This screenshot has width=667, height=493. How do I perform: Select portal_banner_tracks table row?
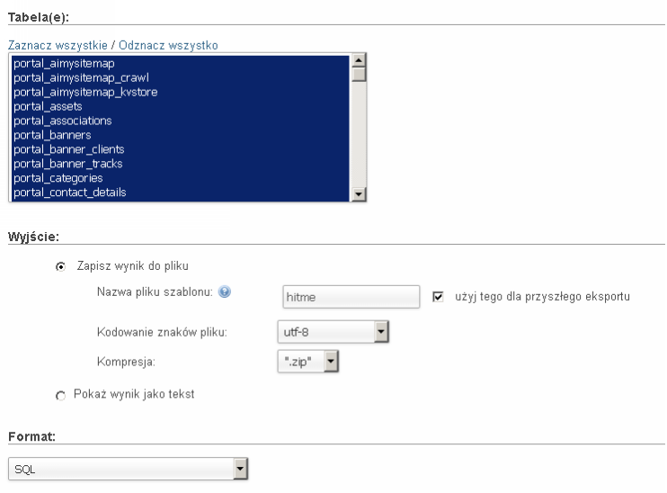coord(181,164)
